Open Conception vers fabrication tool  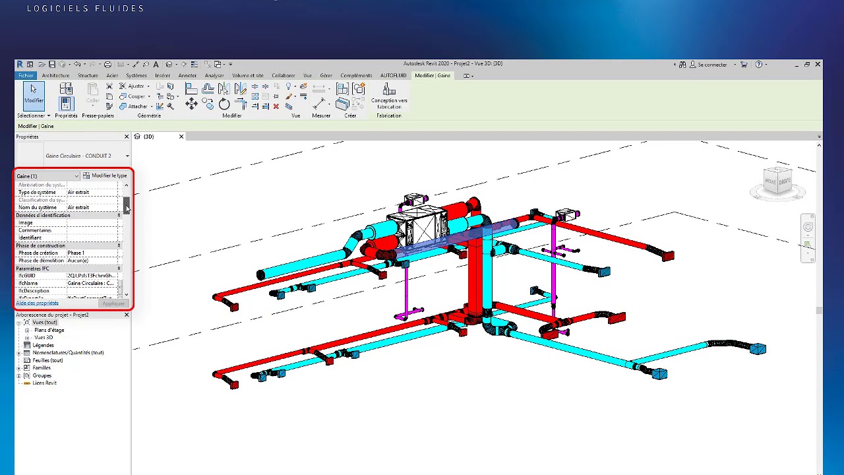(389, 96)
